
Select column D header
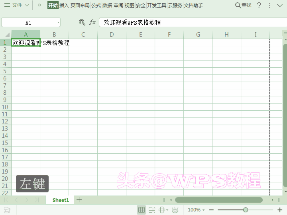point(112,34)
